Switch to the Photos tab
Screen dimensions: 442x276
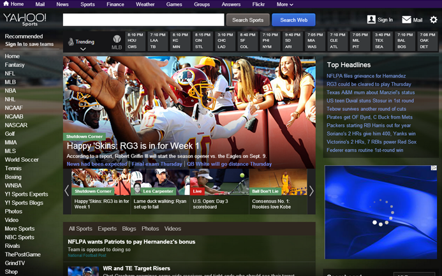(151, 229)
